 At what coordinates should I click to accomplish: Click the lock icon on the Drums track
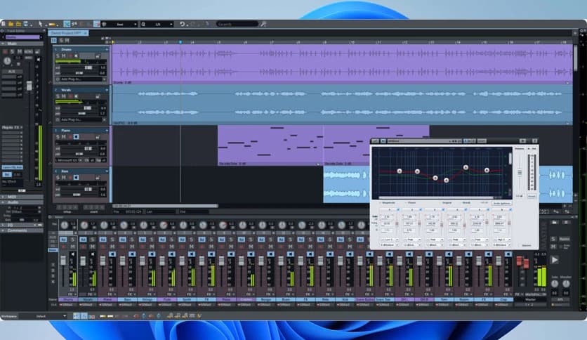coord(98,55)
